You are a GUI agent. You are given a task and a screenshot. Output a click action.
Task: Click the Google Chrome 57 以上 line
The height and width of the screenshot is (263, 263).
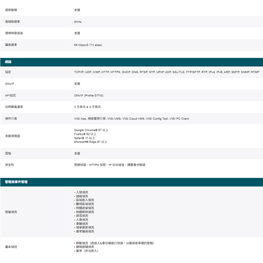91,130
